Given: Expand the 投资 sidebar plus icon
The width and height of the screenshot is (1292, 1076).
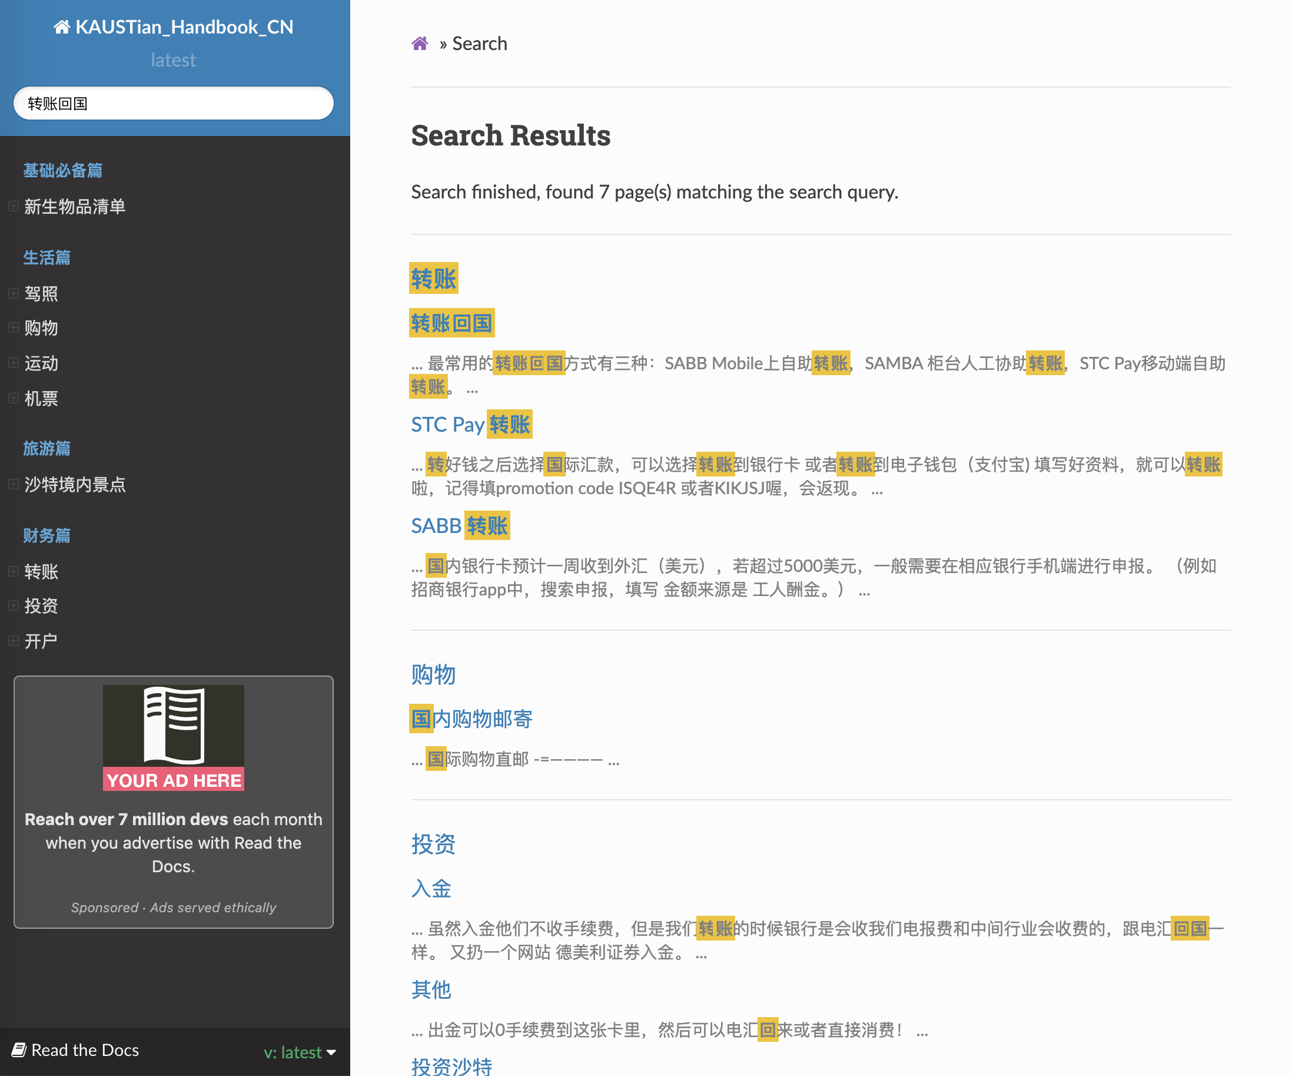Looking at the screenshot, I should point(14,605).
